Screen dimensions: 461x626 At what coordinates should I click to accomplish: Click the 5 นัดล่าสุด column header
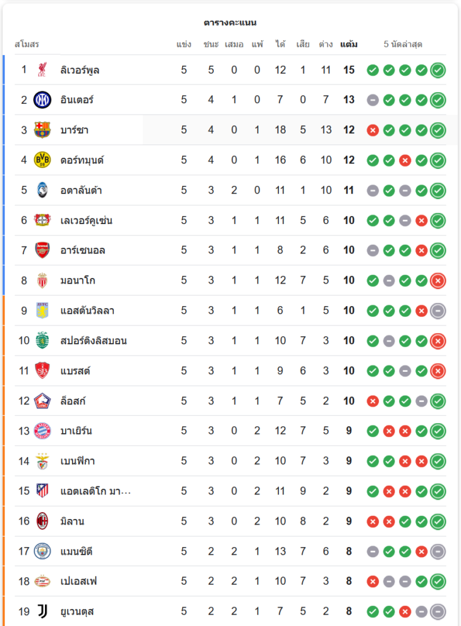403,44
